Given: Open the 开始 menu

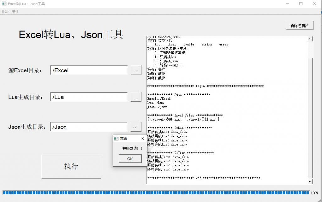Looking at the screenshot, I should [5, 12].
